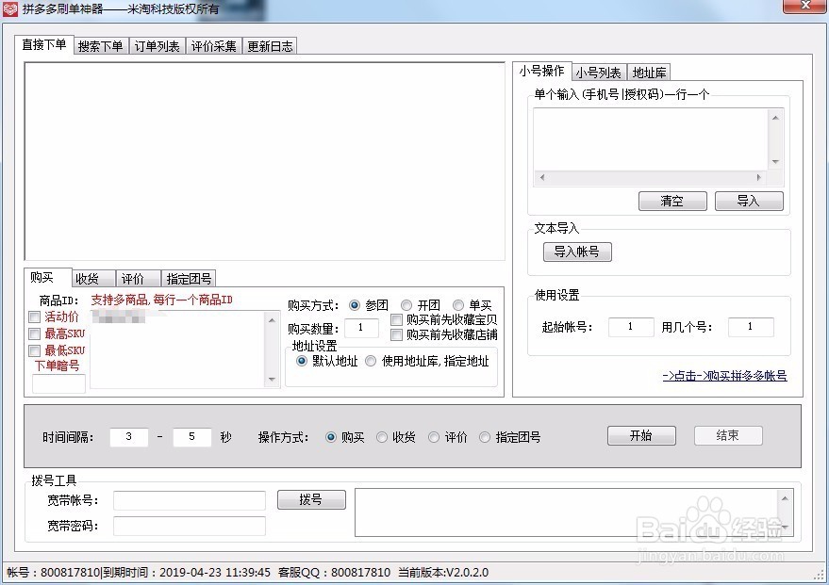829x585 pixels.
Task: Open the 订单列表 tab
Action: 157,44
